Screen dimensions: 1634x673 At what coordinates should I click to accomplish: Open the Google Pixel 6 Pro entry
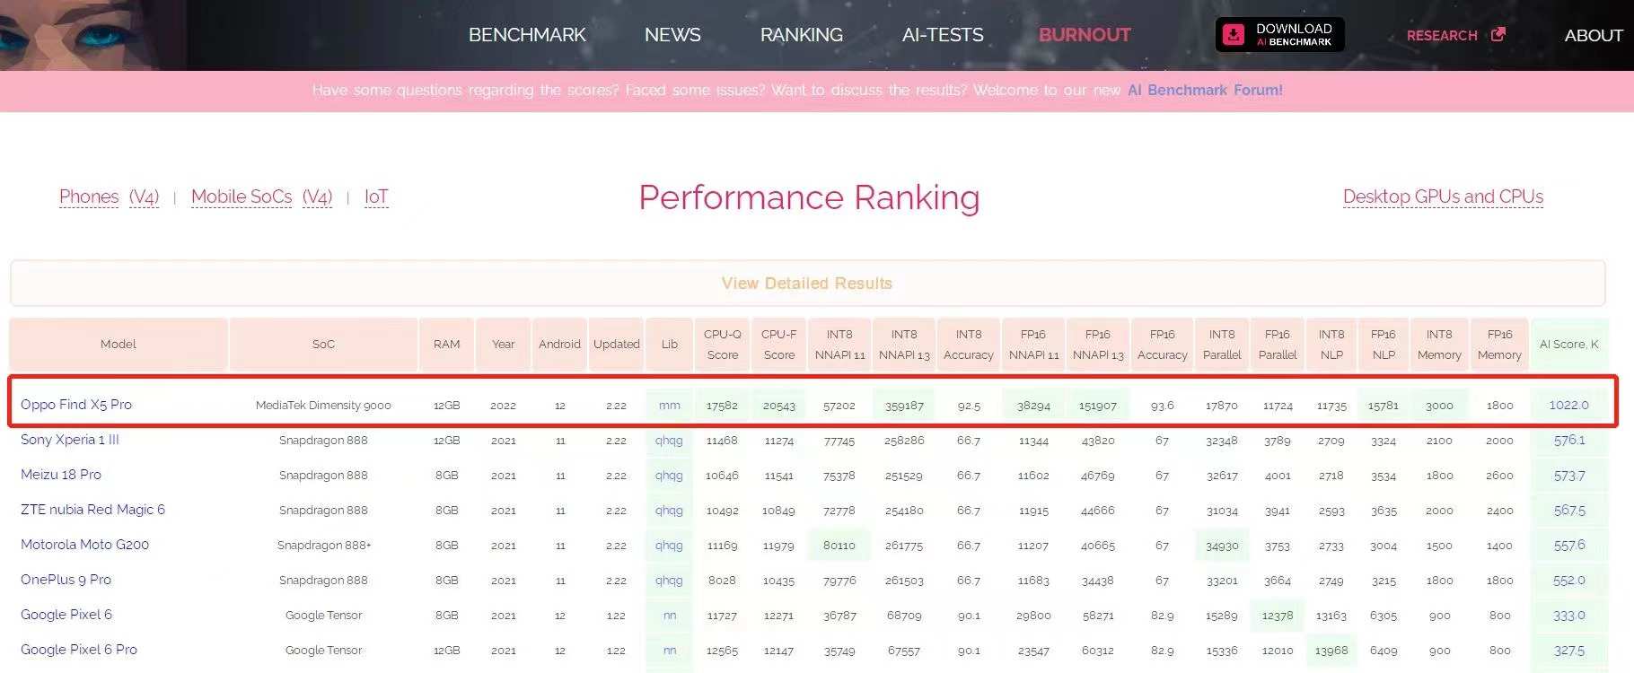(79, 650)
